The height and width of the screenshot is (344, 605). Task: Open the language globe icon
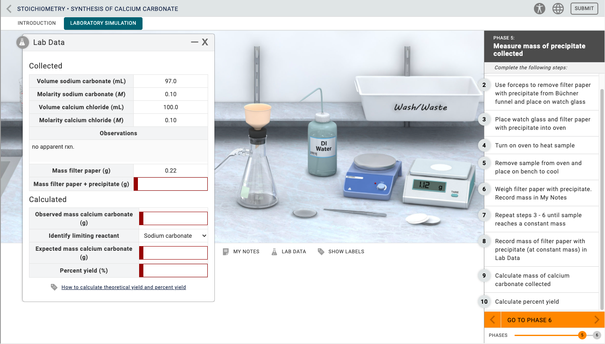pos(558,8)
